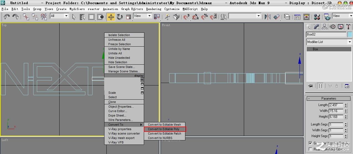Viewport: 353px width, 154px height.
Task: Toggle the Spinner Snap icon
Action: click(x=213, y=17)
